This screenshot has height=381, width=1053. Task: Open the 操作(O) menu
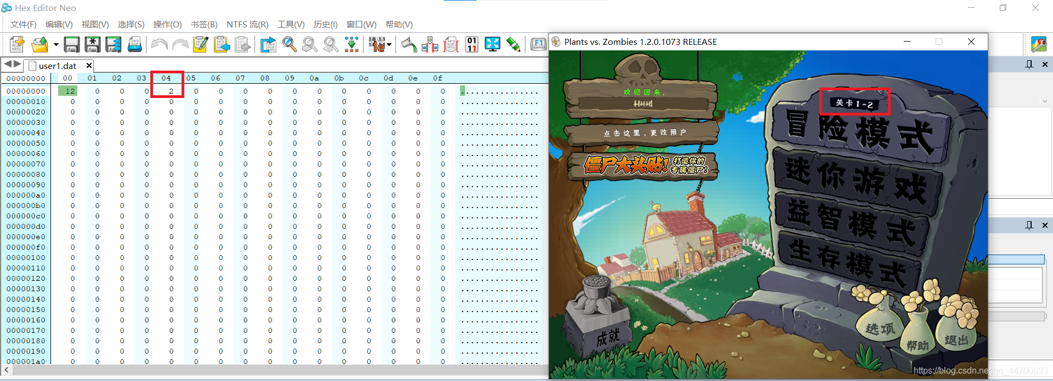coord(167,25)
